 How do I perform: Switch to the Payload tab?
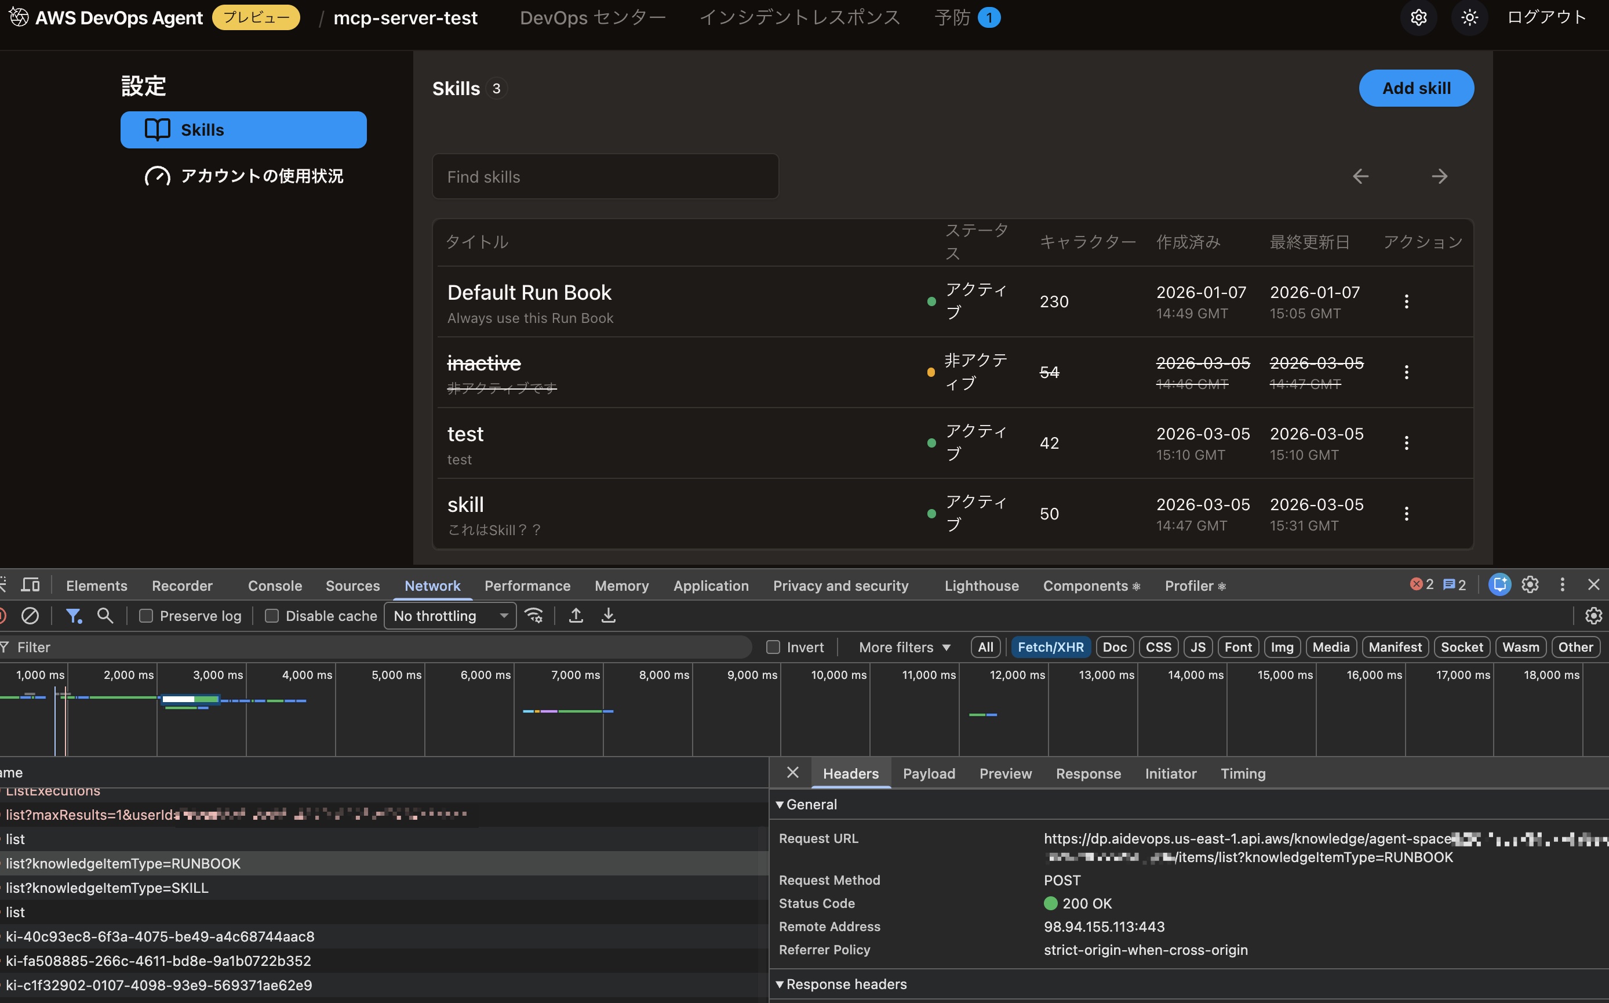pos(929,773)
